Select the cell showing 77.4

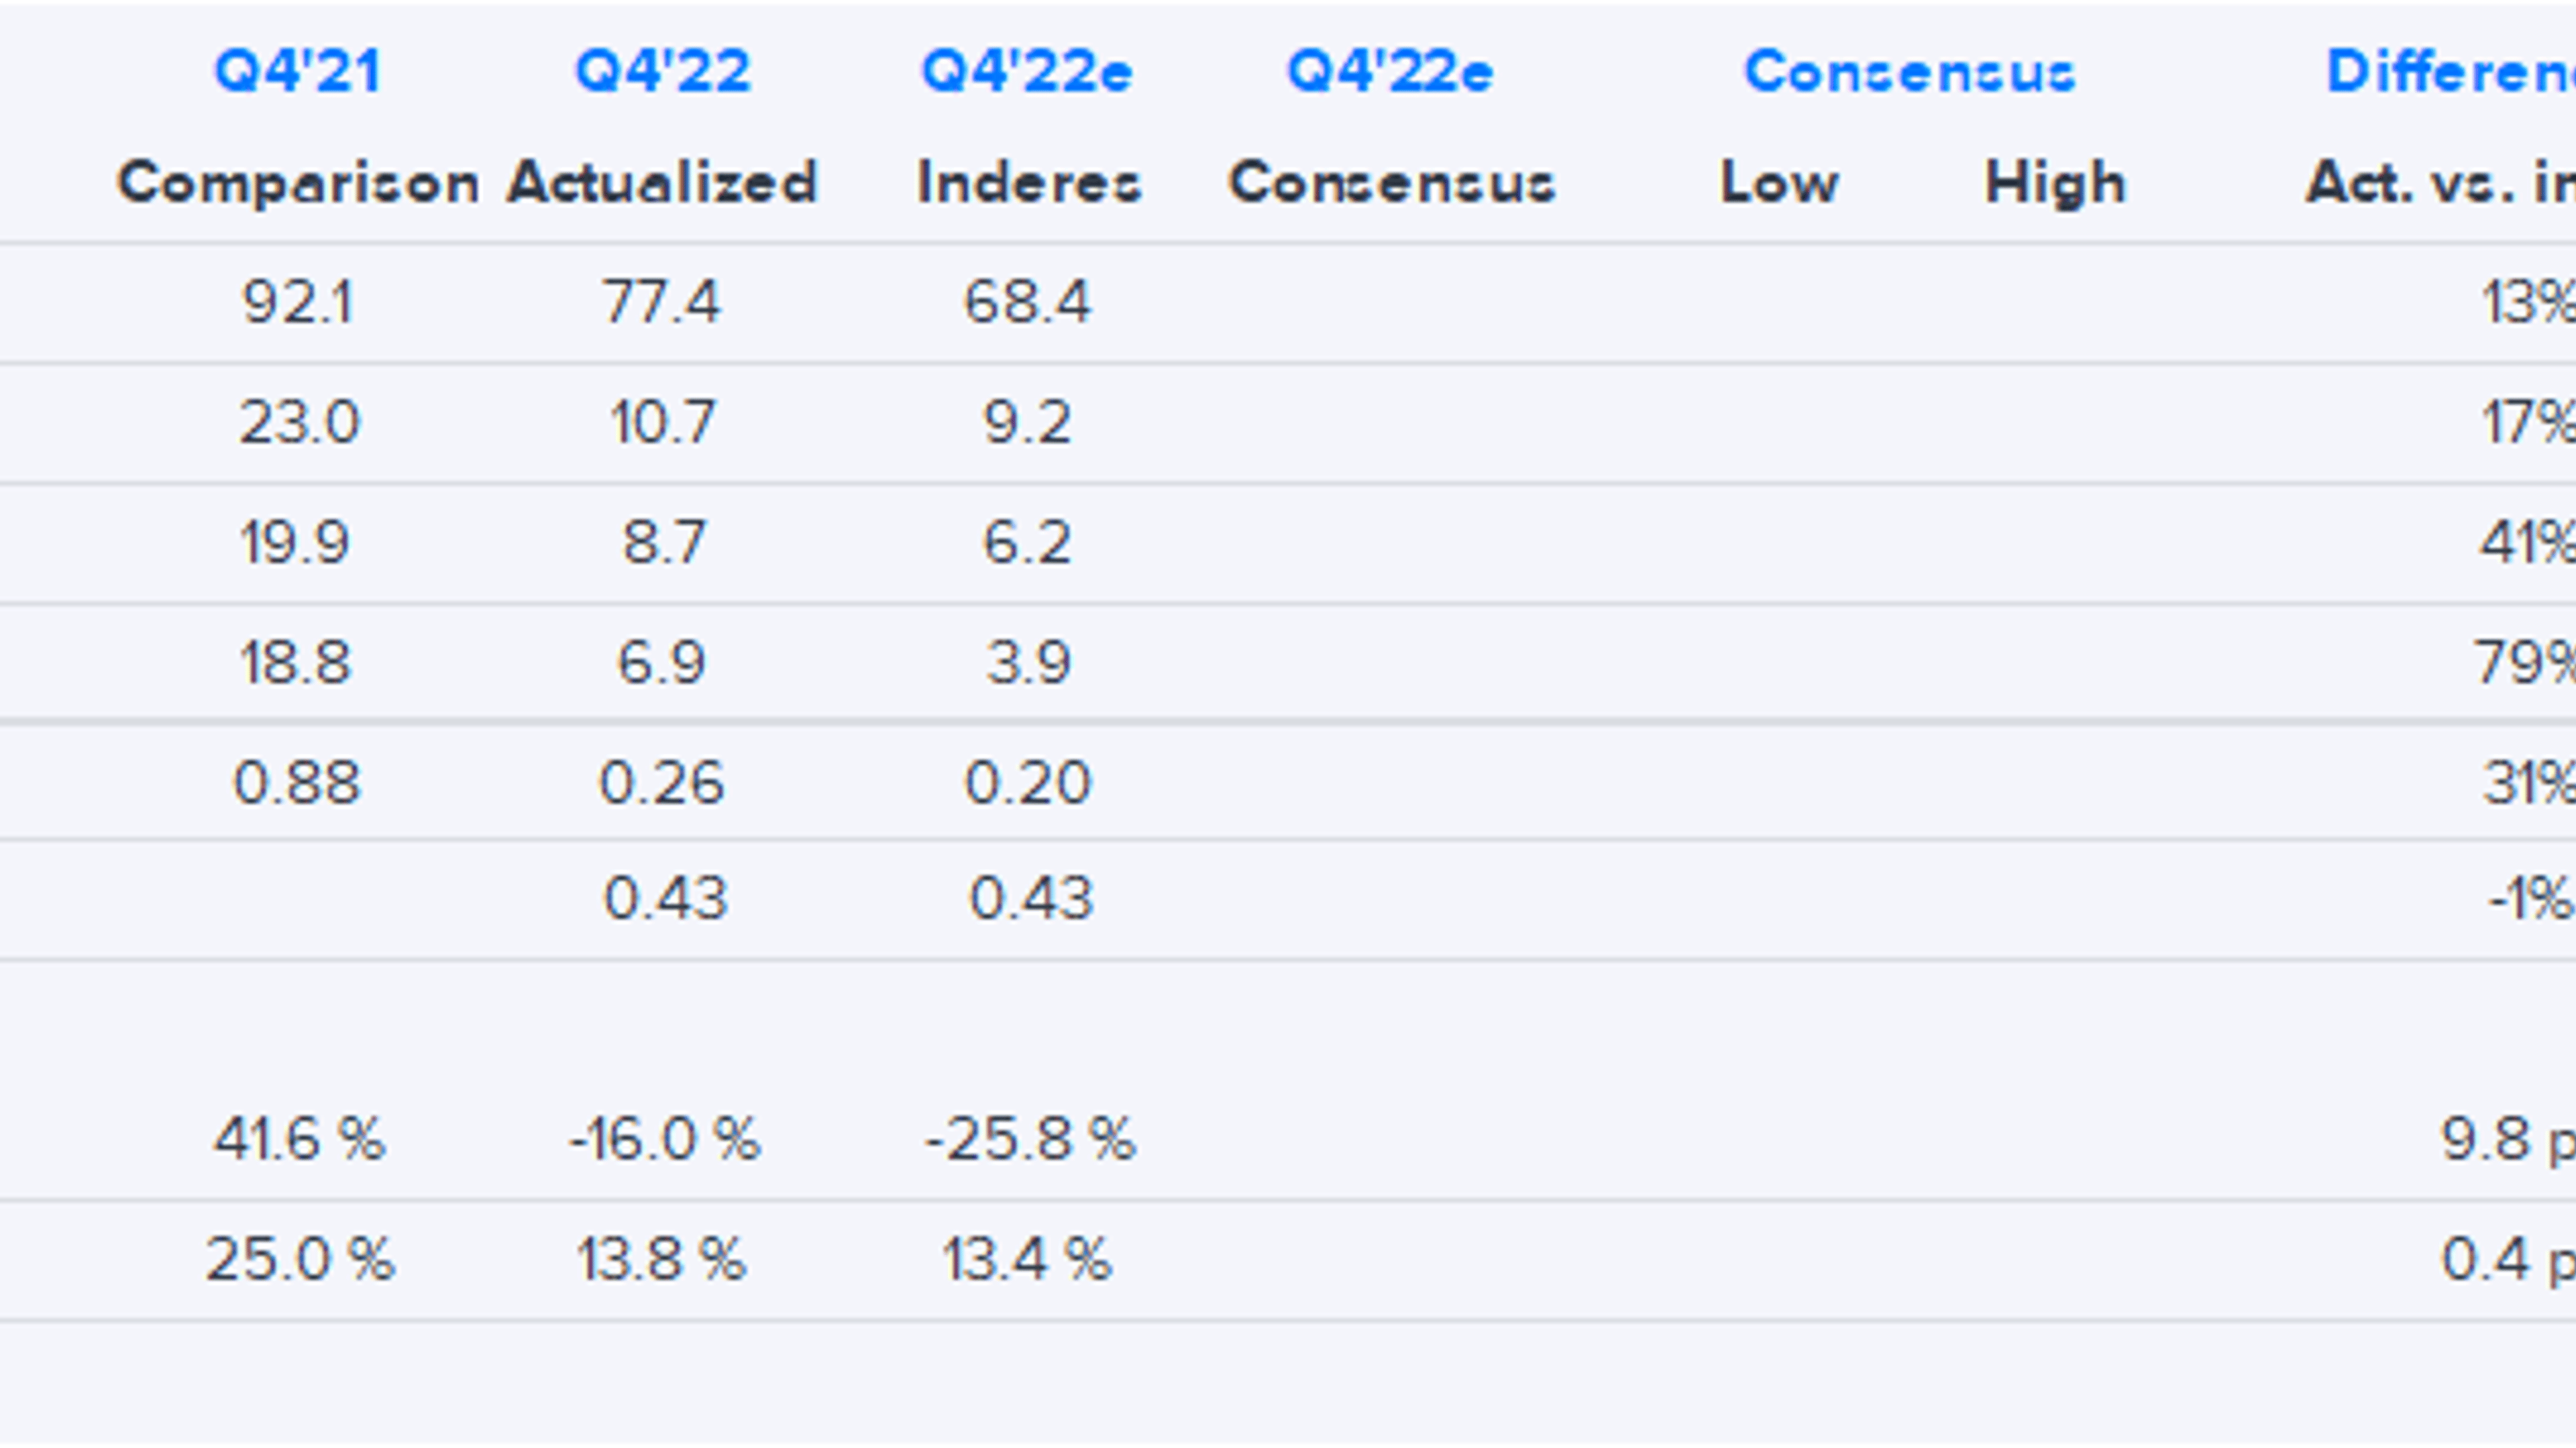coord(661,302)
